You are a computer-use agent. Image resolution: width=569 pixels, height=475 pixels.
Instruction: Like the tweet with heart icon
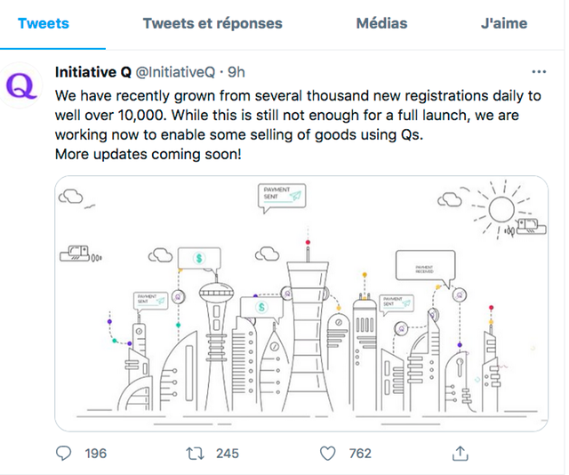327,454
